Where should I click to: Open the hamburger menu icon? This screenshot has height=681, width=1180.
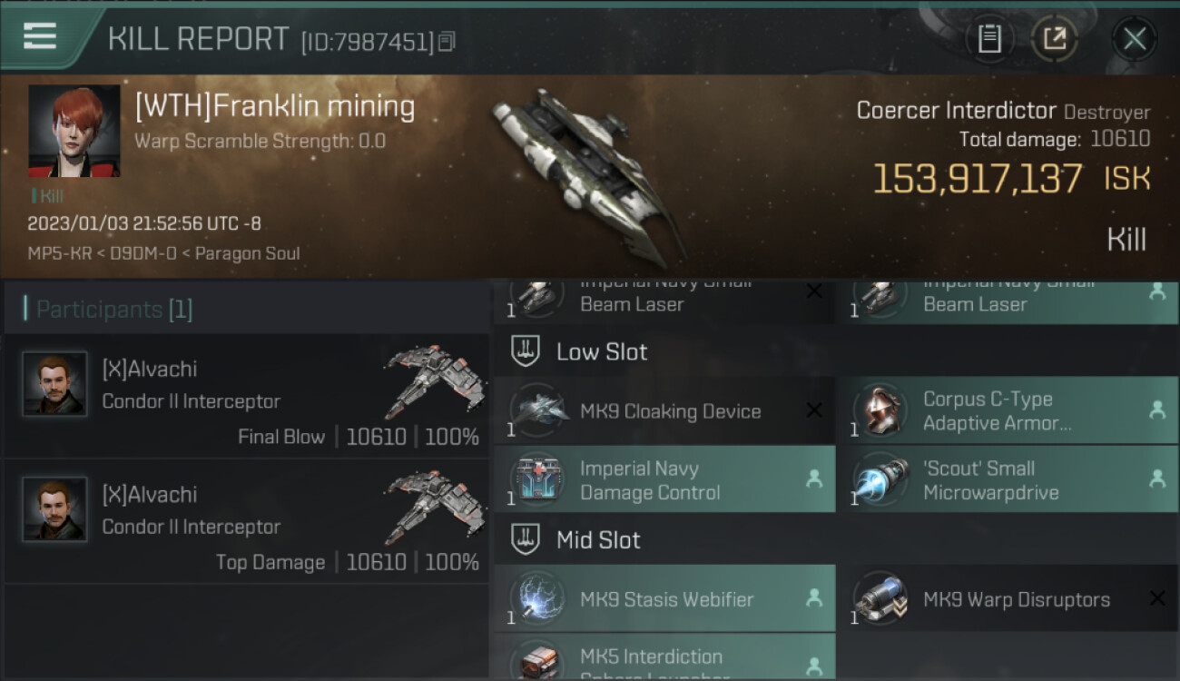40,35
